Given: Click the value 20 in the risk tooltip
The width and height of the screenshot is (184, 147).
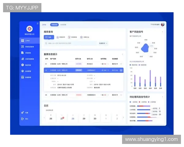Looking at the screenshot, I should (160, 115).
